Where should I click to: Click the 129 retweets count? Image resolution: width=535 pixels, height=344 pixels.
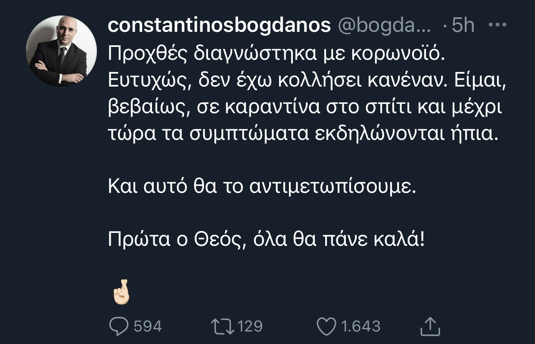250,326
